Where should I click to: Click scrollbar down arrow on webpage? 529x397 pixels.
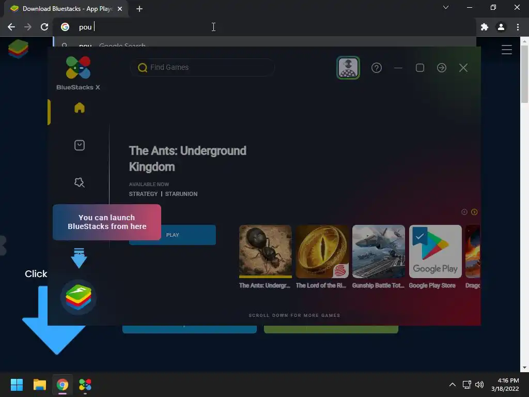coord(524,368)
